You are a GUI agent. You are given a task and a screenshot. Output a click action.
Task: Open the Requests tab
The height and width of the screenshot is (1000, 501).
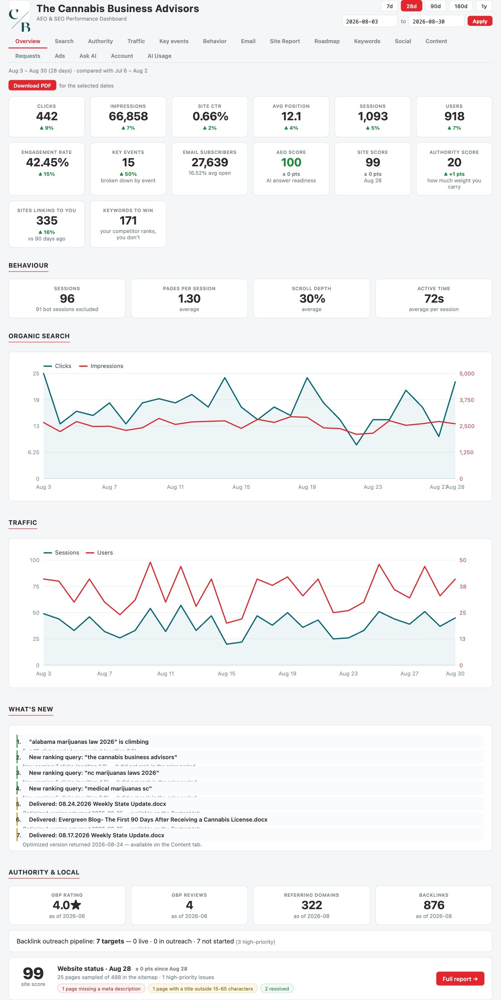(x=27, y=56)
